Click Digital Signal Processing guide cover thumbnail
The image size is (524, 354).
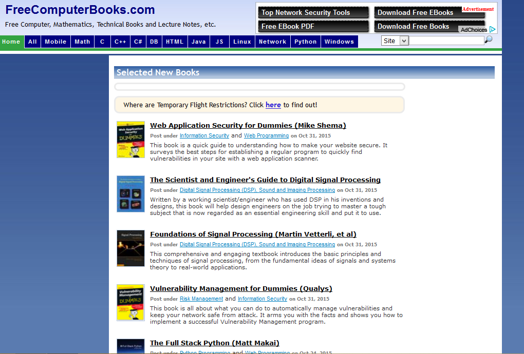pyautogui.click(x=130, y=194)
